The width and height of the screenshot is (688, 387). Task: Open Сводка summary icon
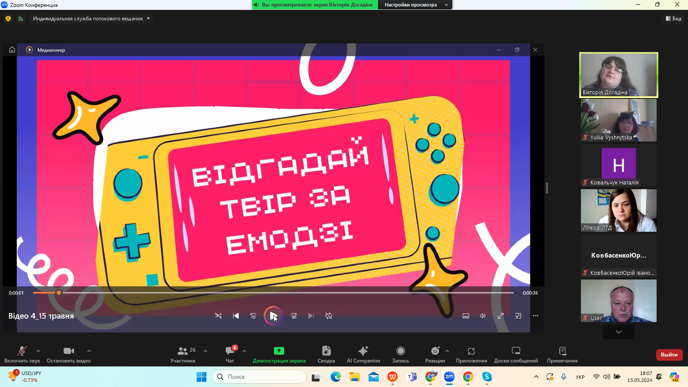[326, 354]
